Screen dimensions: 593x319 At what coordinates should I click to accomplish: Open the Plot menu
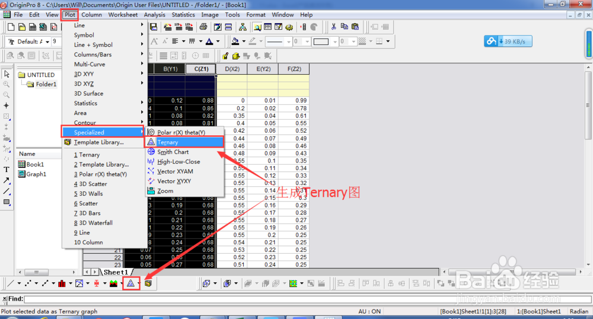point(69,15)
